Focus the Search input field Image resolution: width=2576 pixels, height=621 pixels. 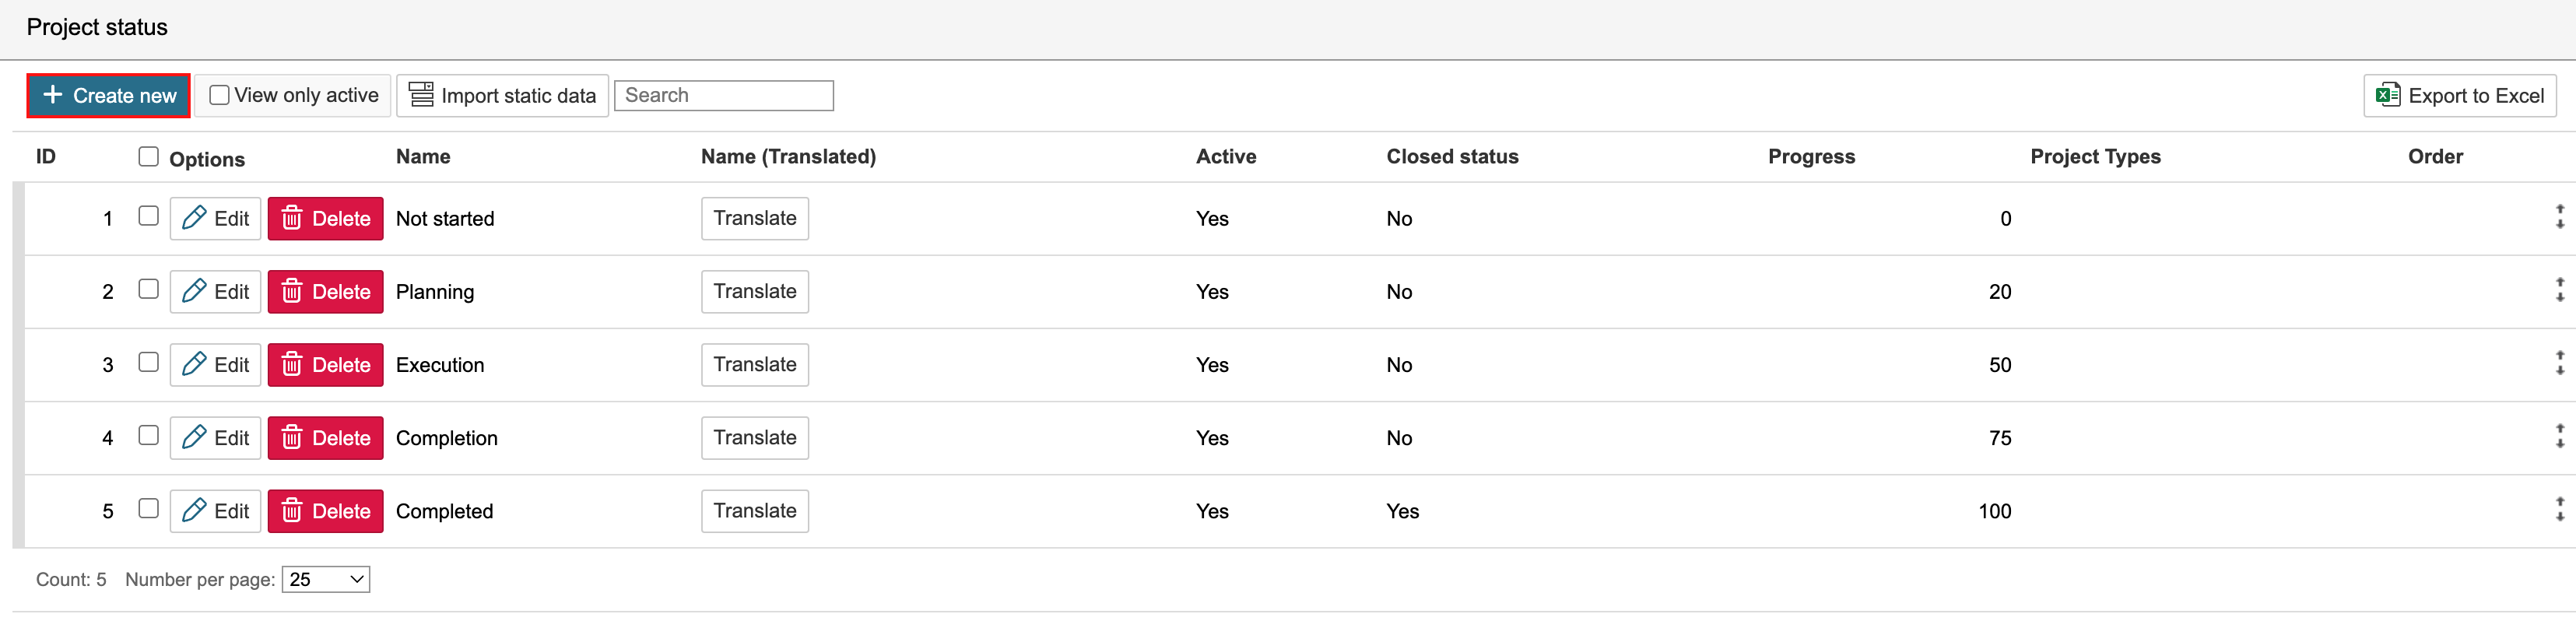723,95
